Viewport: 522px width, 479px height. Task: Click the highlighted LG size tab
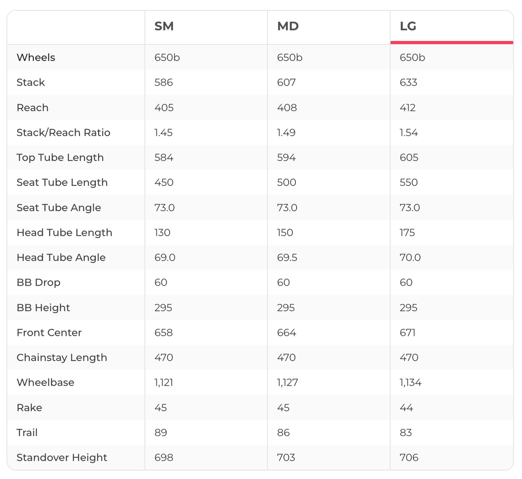[x=408, y=26]
